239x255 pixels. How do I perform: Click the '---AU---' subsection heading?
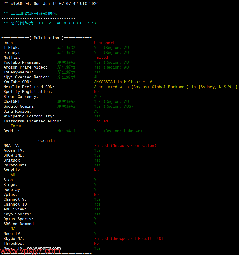pos(13,175)
